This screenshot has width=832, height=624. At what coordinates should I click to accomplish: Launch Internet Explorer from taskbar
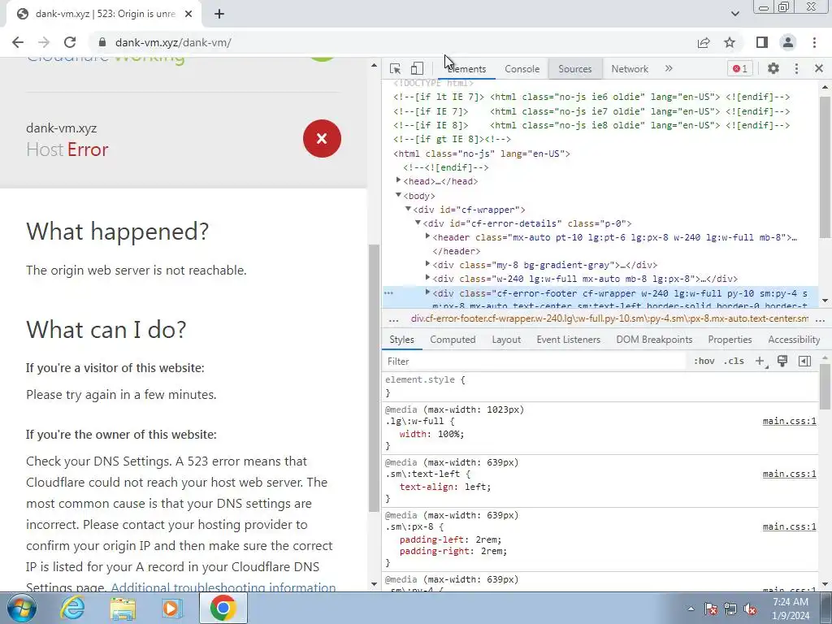click(72, 608)
